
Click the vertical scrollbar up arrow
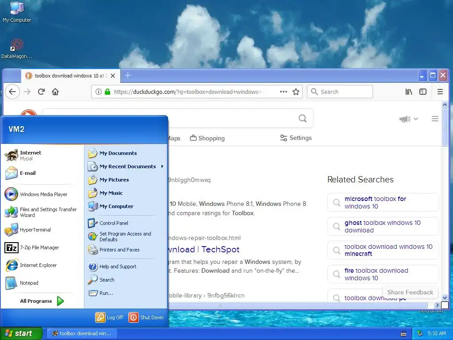coord(445,104)
